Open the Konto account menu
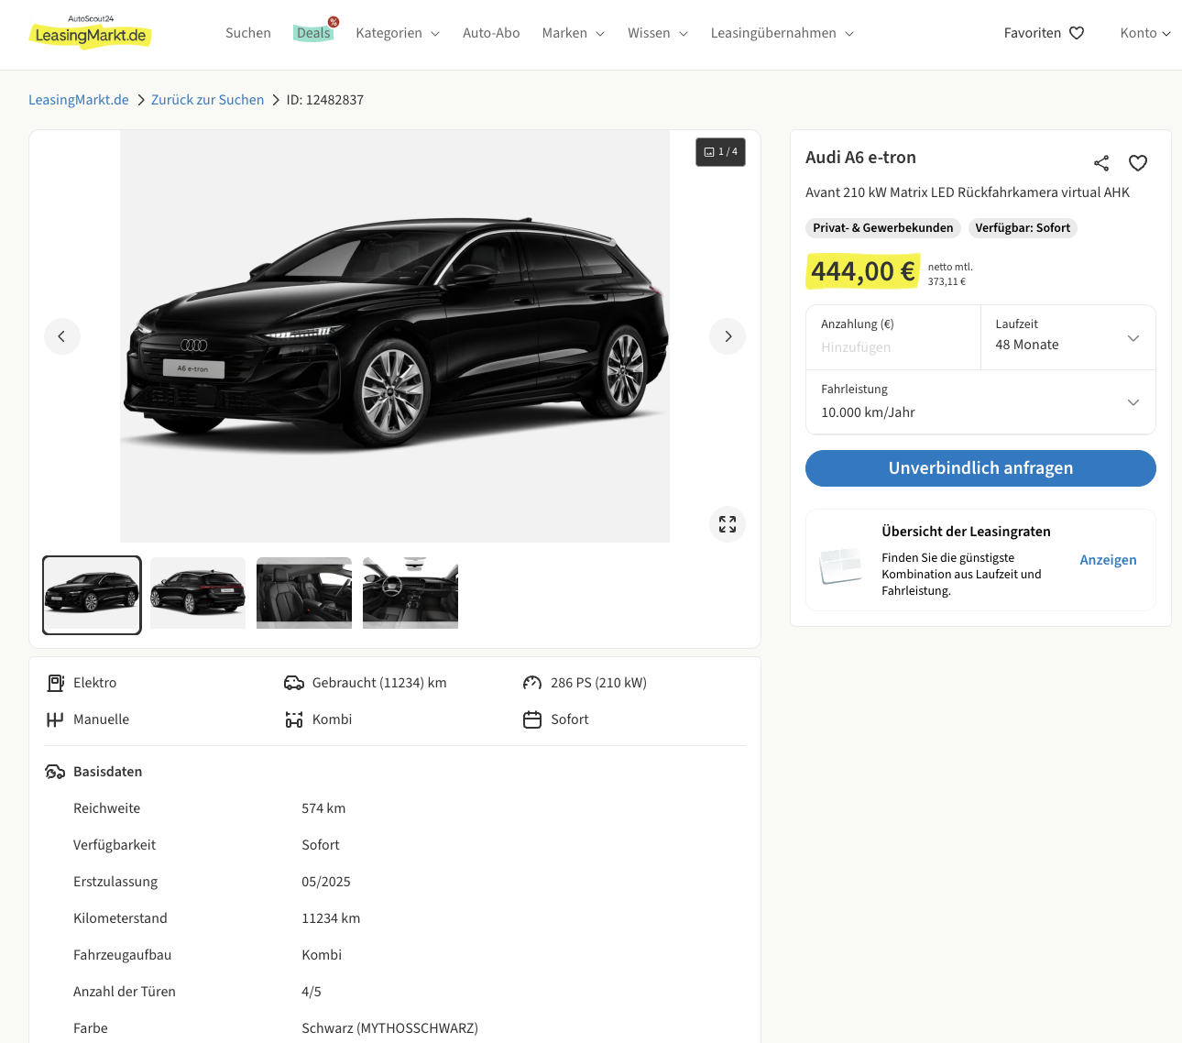1182x1043 pixels. (x=1144, y=33)
